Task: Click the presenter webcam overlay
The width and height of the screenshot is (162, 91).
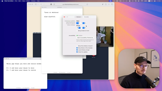Action: click(139, 69)
